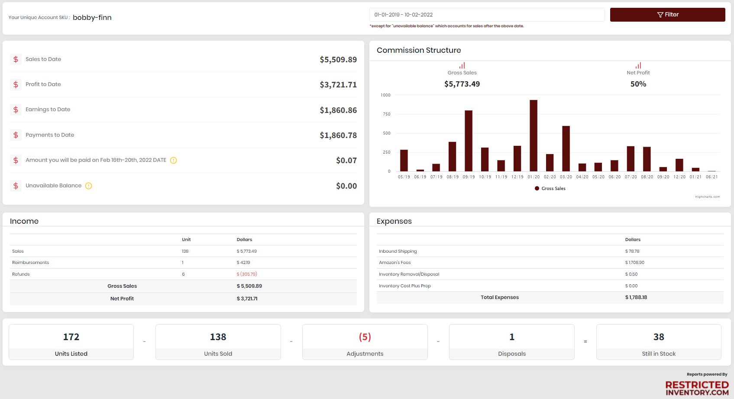This screenshot has height=399, width=734.
Task: Click funnel icon in Filter button
Action: coord(660,15)
